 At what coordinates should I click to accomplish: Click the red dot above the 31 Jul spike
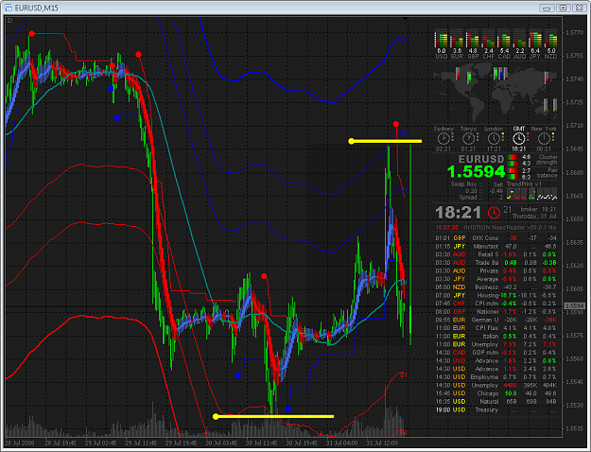(x=396, y=124)
